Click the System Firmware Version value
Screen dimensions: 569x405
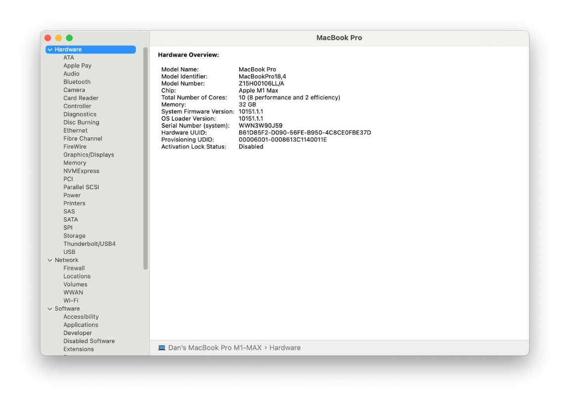(x=251, y=112)
